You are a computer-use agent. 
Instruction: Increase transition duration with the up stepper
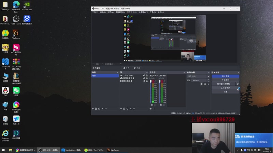(x=208, y=80)
